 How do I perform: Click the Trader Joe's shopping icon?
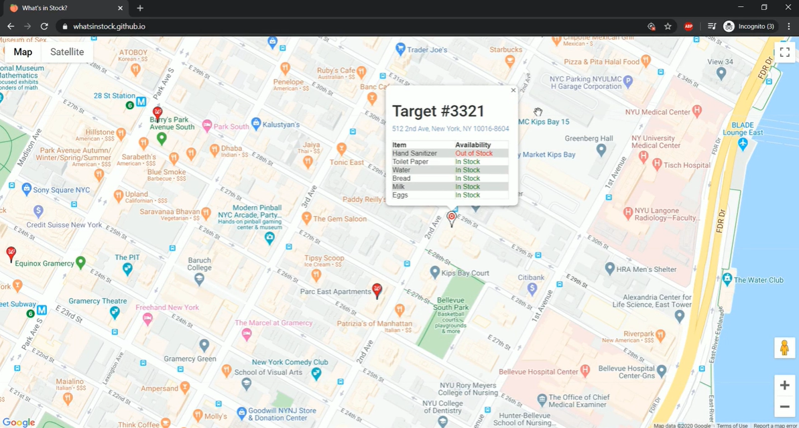401,49
